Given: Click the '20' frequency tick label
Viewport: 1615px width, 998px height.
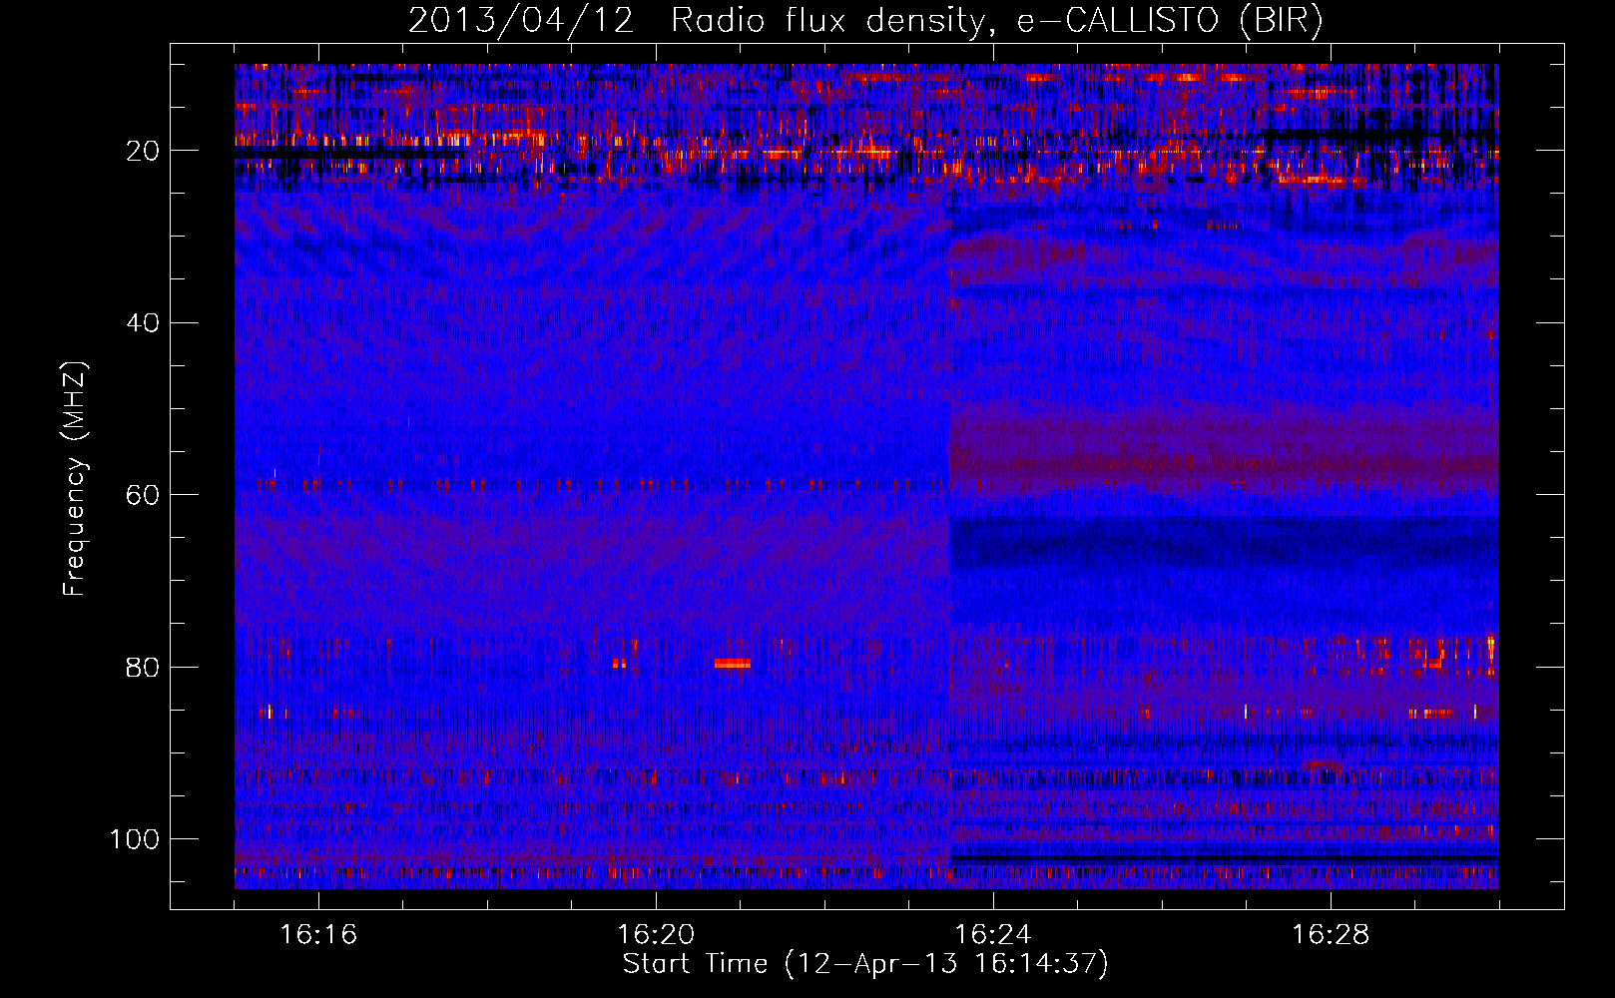Looking at the screenshot, I should [144, 152].
